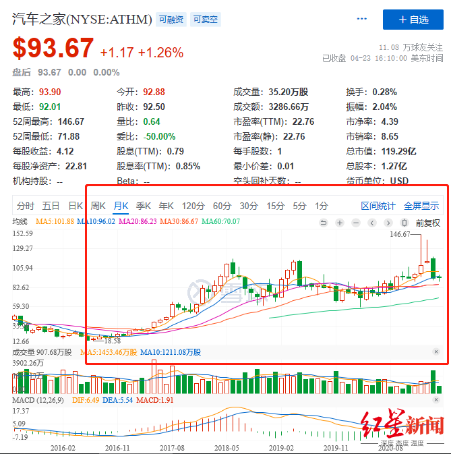Click the 市盈率(TTM) value 22.76
The width and height of the screenshot is (451, 454).
tap(303, 121)
